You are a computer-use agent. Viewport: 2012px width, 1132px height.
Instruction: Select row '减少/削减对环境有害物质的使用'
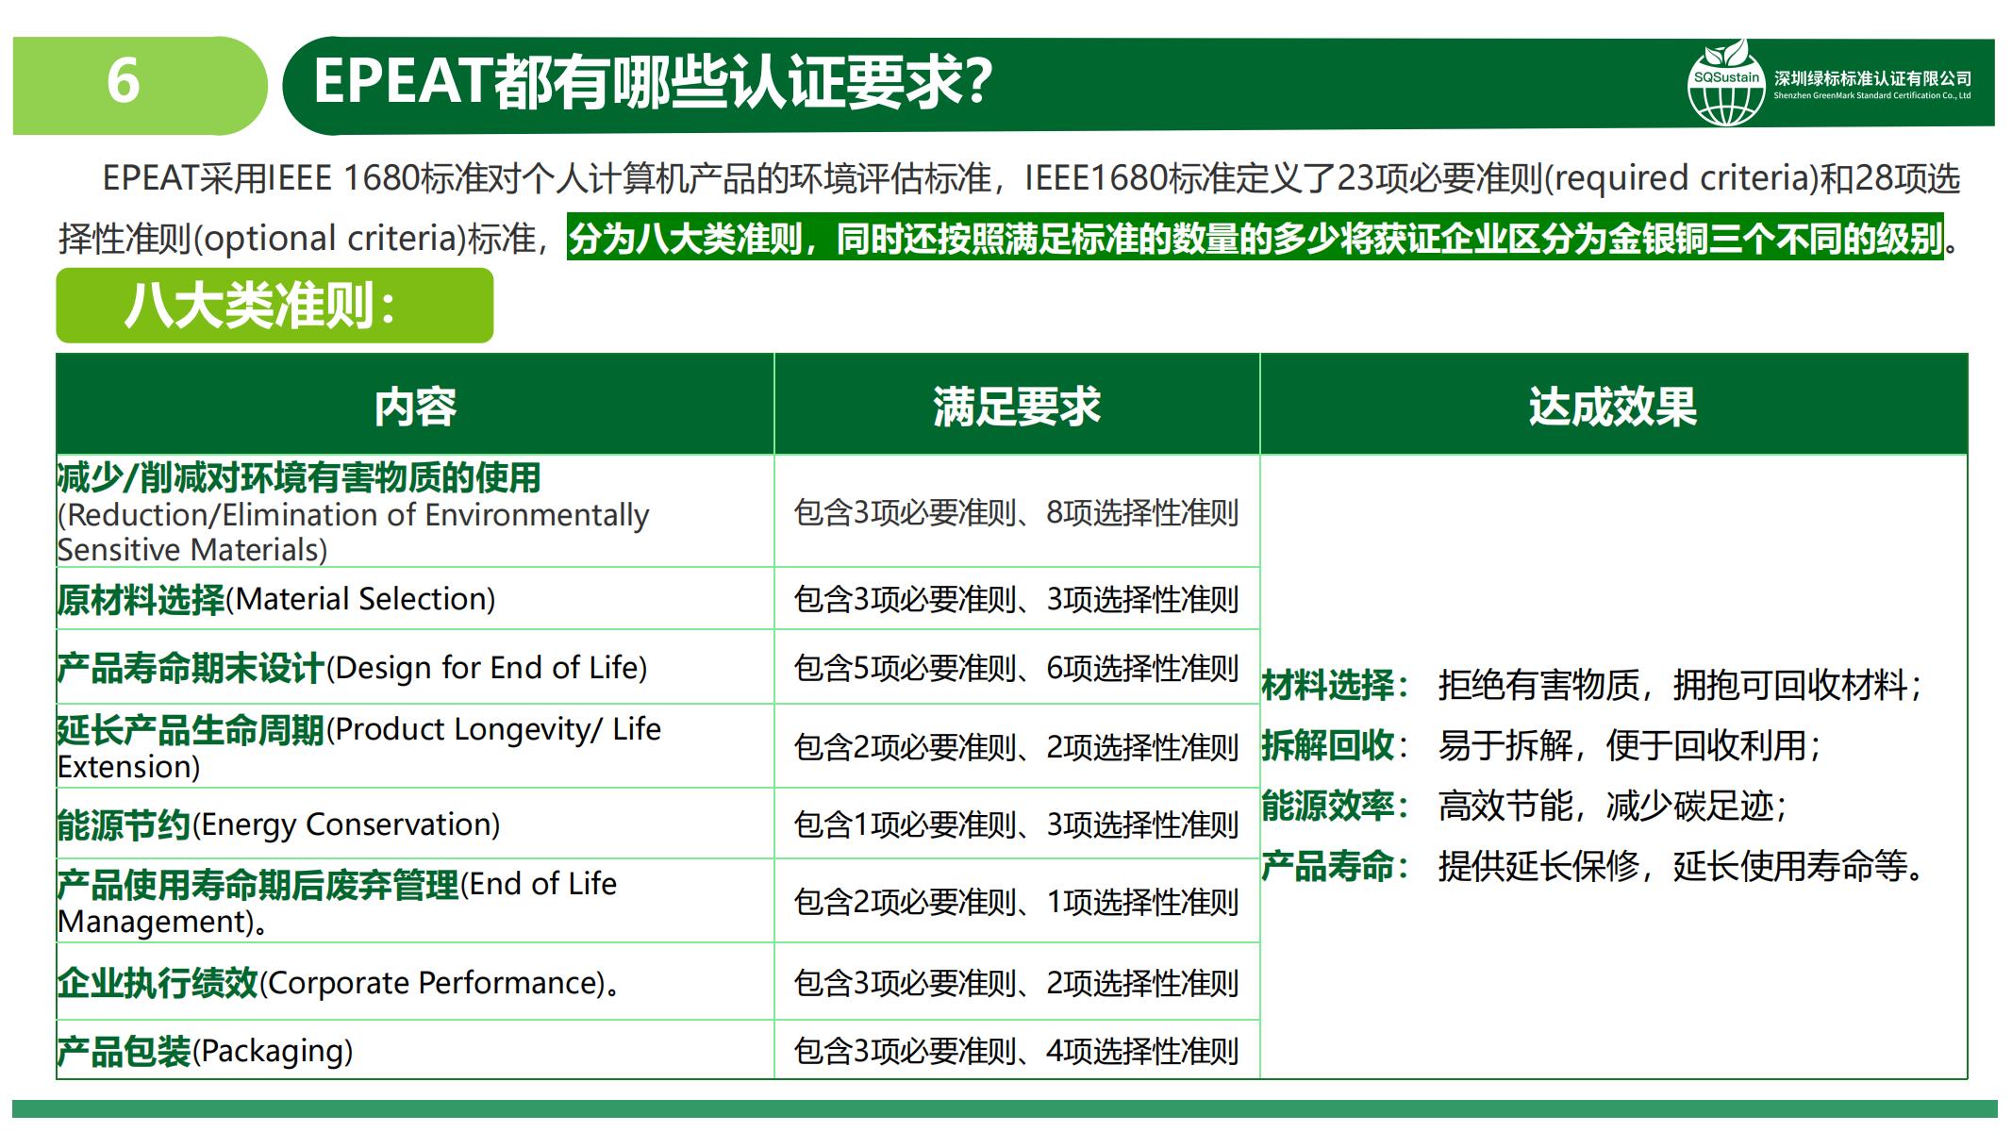coord(415,511)
